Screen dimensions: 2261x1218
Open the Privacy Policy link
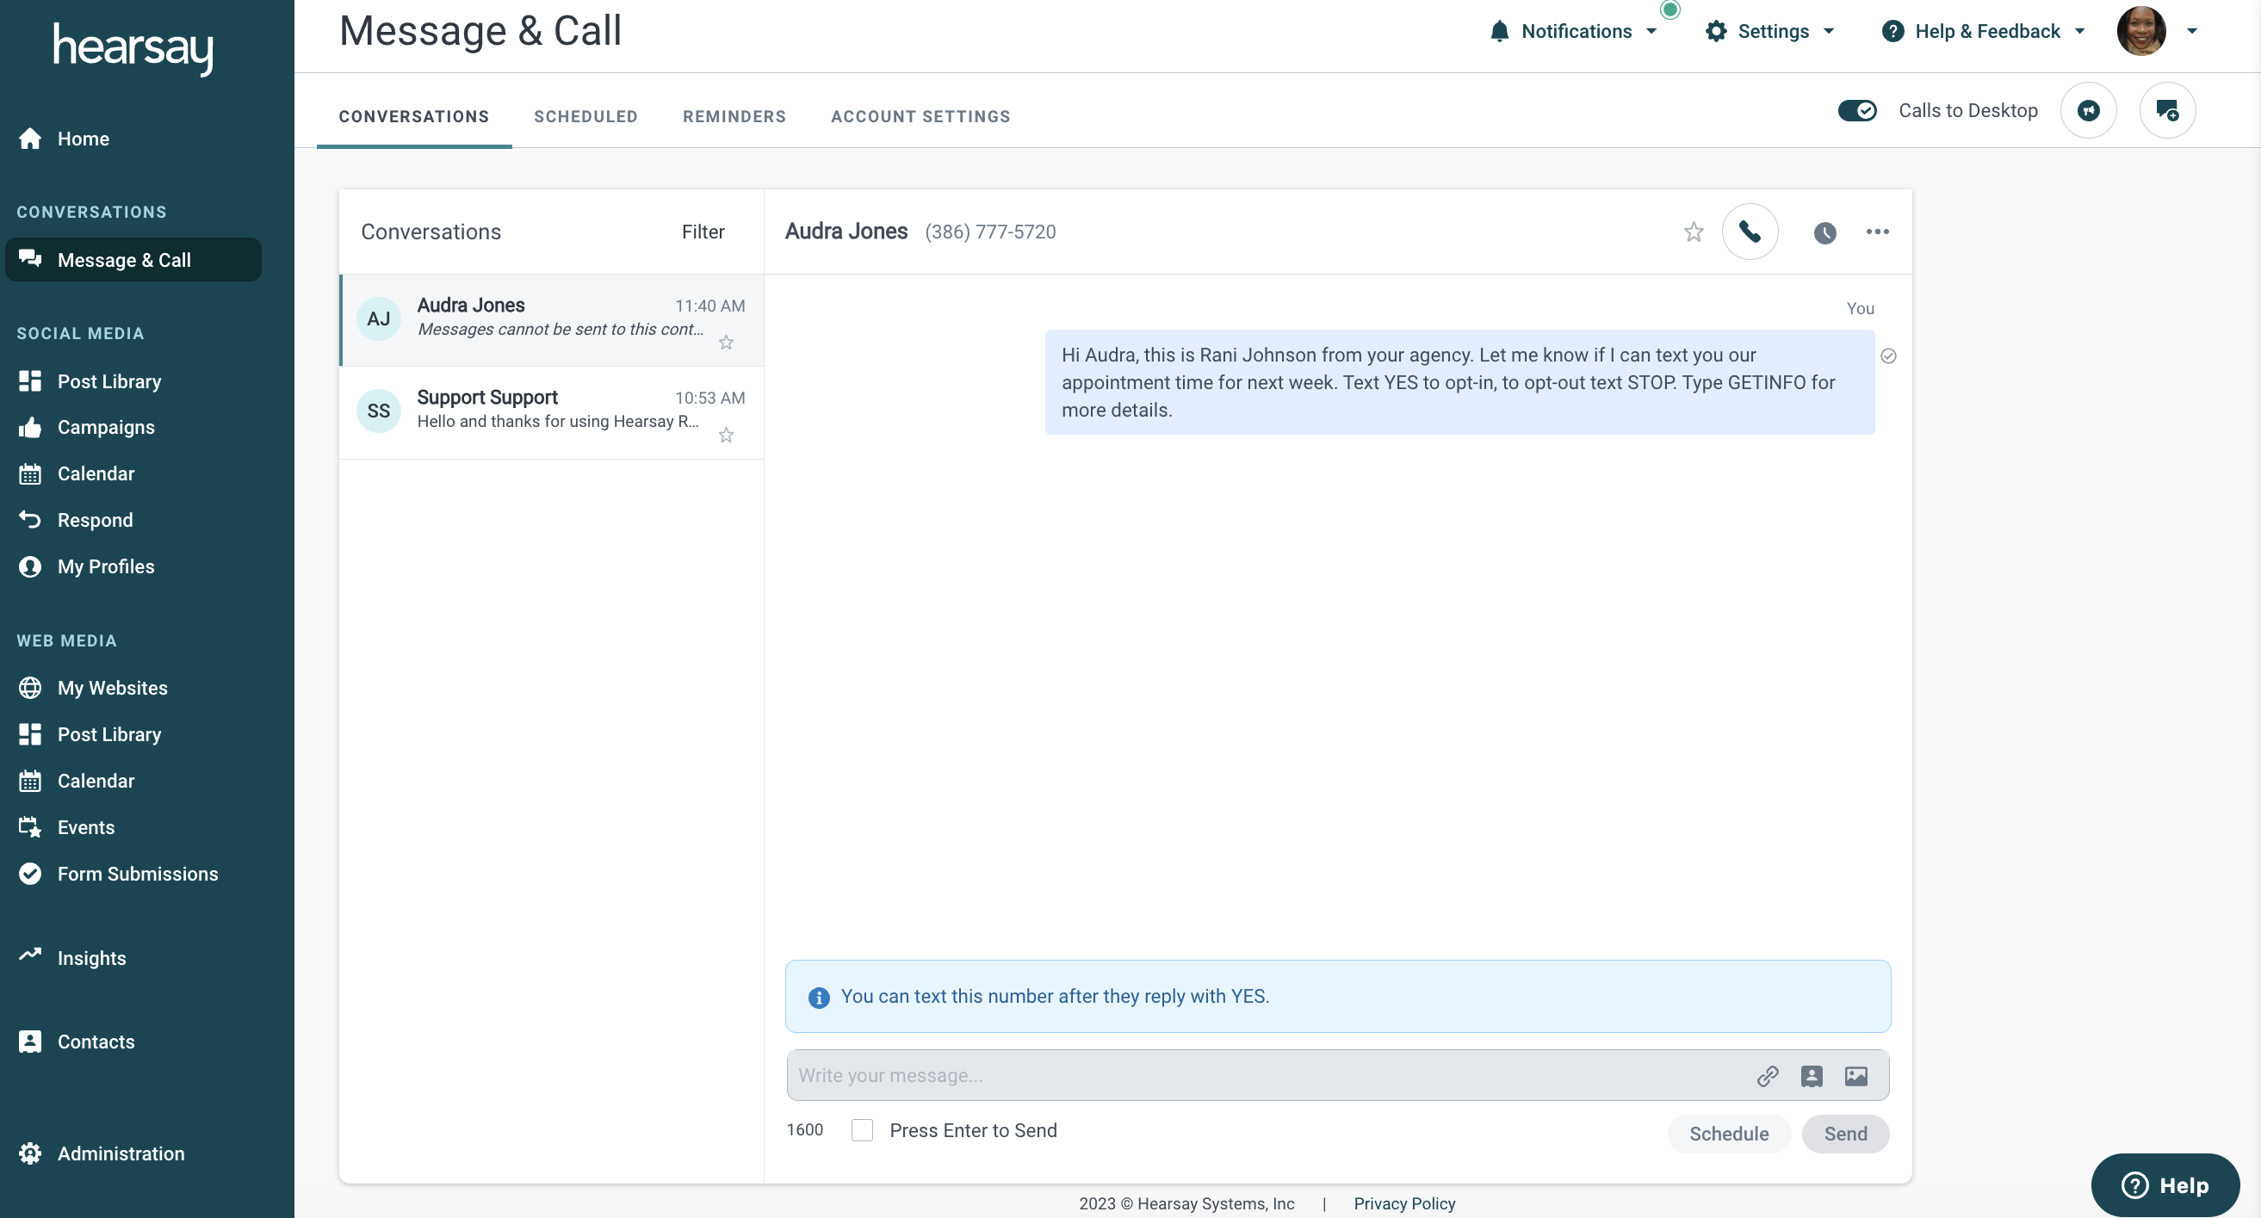(1403, 1203)
